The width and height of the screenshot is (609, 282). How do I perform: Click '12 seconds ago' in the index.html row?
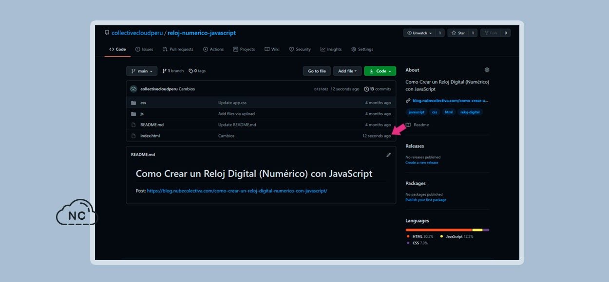tap(377, 136)
